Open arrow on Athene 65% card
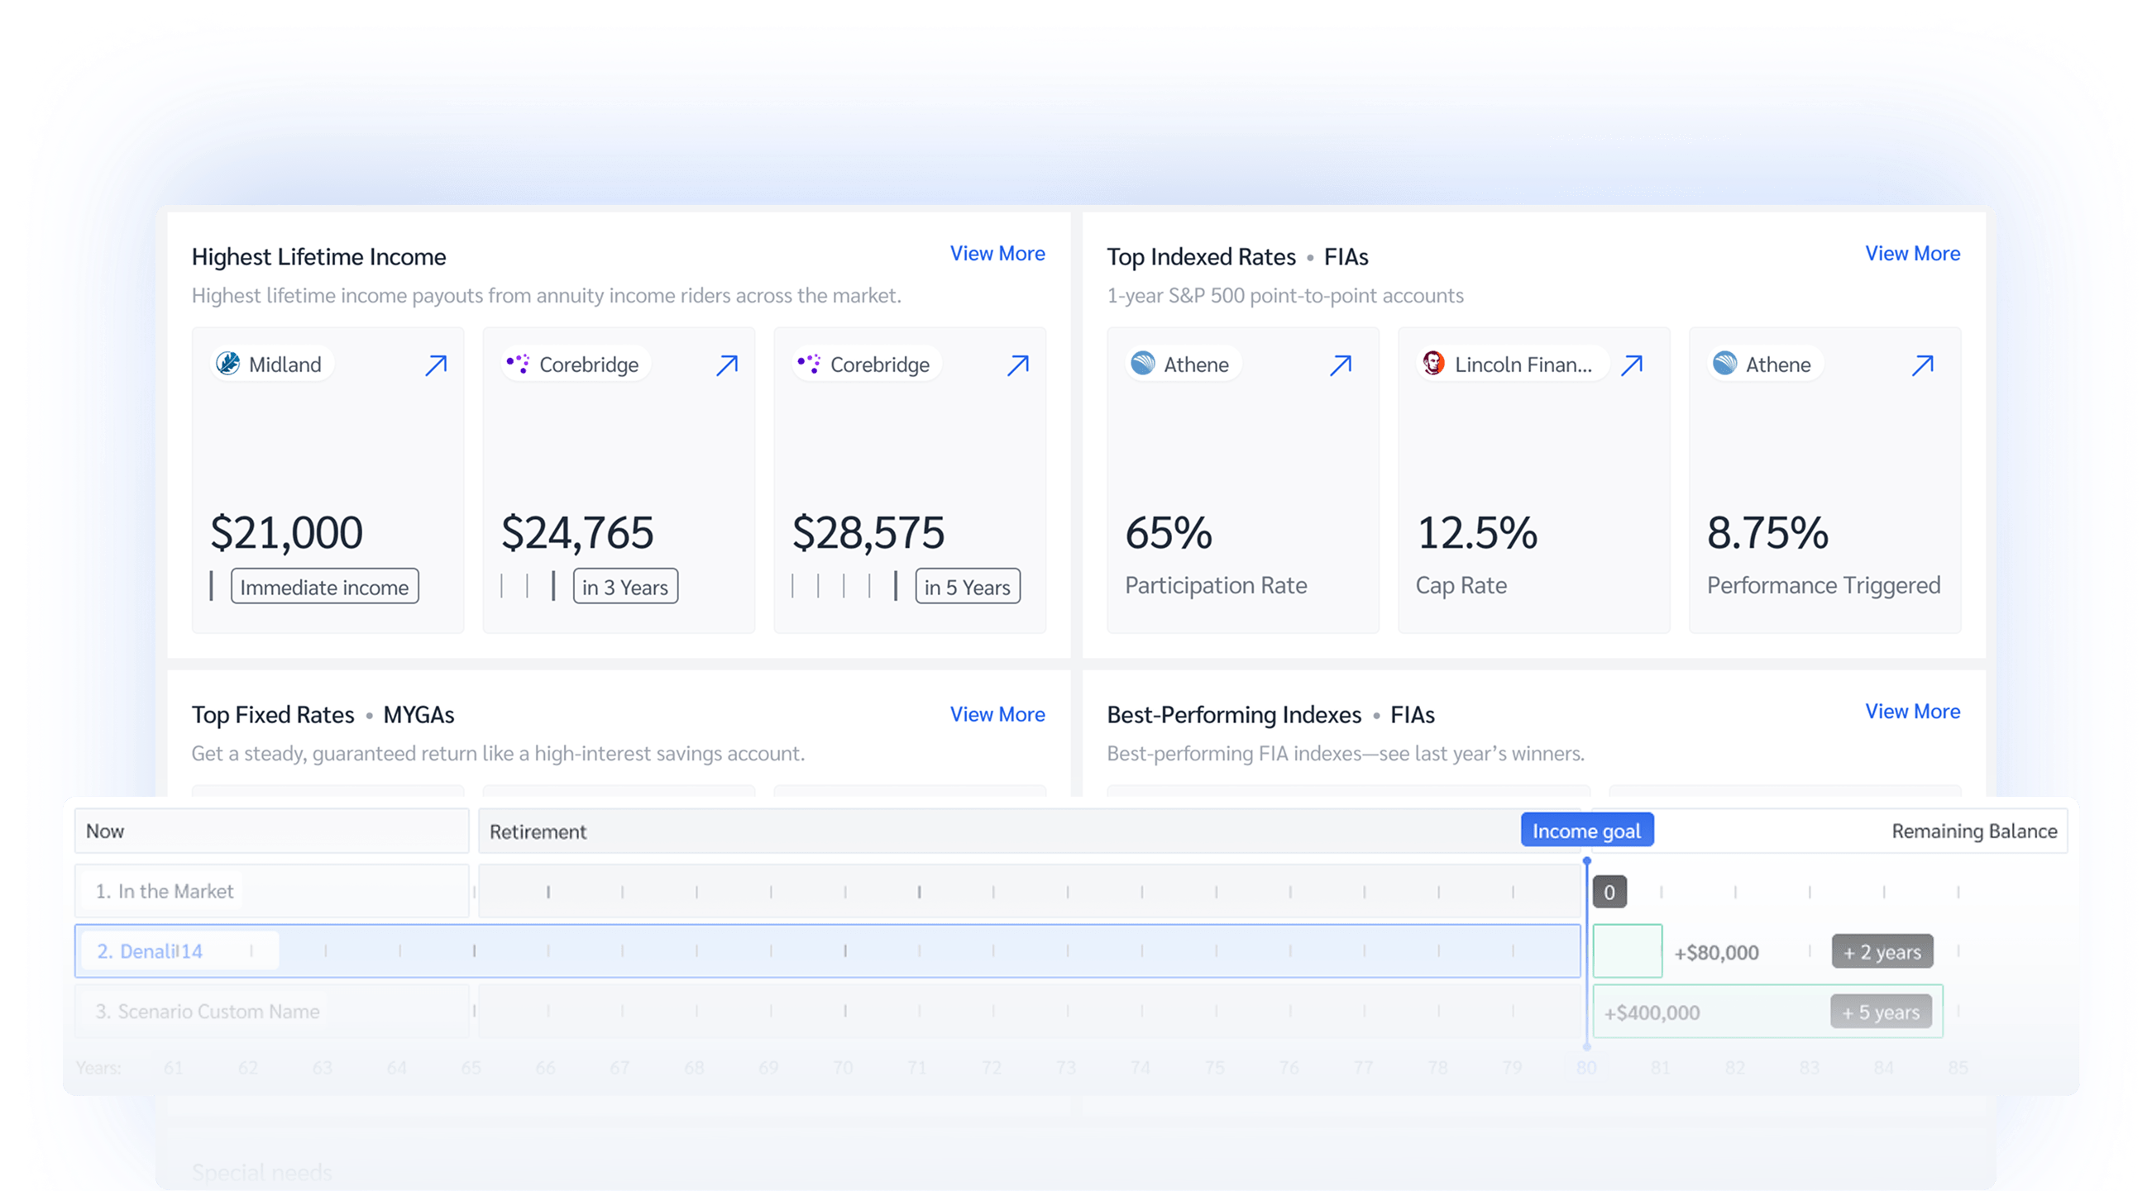The image size is (2152, 1191). click(1340, 365)
